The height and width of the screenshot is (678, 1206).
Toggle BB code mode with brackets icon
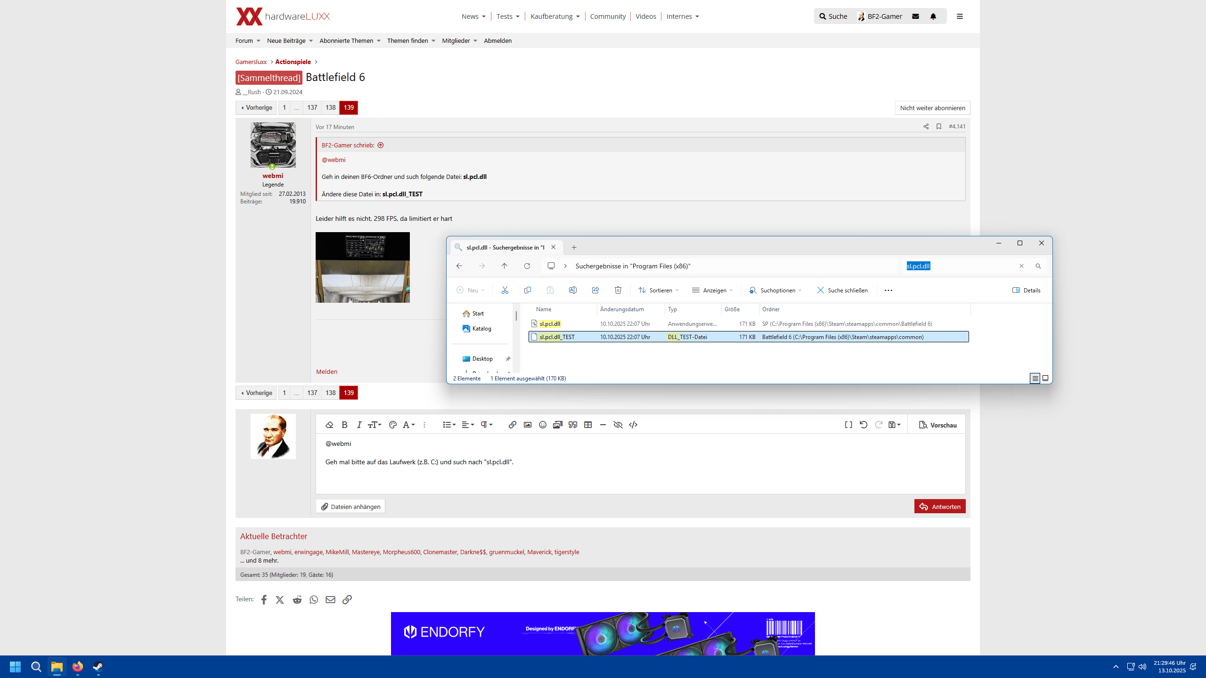click(x=848, y=425)
